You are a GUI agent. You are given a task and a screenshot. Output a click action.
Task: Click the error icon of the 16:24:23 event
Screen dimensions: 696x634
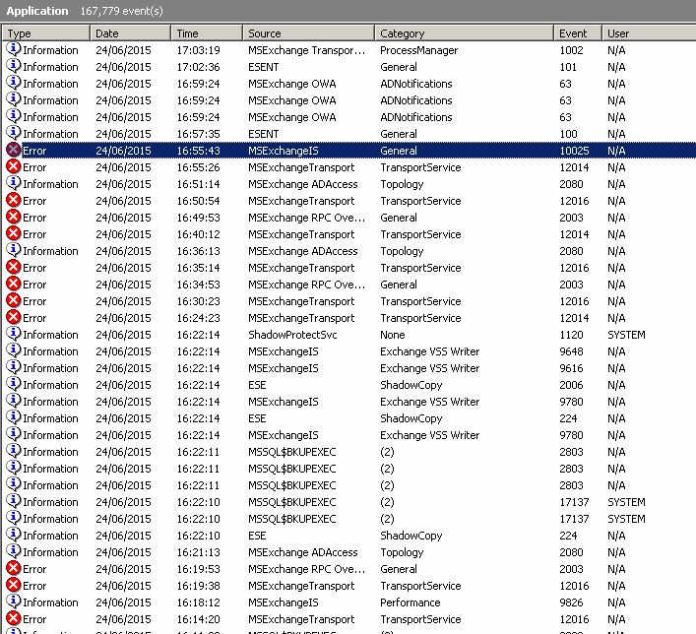tap(14, 317)
